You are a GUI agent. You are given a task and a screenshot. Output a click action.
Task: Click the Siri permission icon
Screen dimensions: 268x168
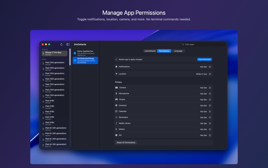(x=117, y=135)
